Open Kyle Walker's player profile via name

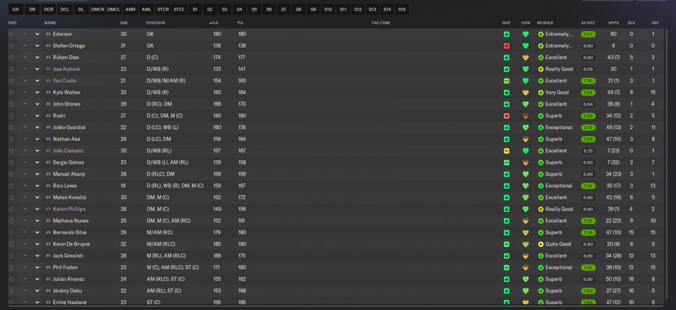(x=67, y=92)
